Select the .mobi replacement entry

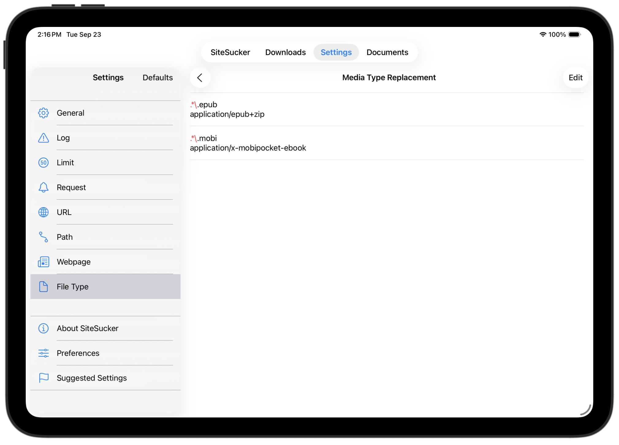(386, 143)
